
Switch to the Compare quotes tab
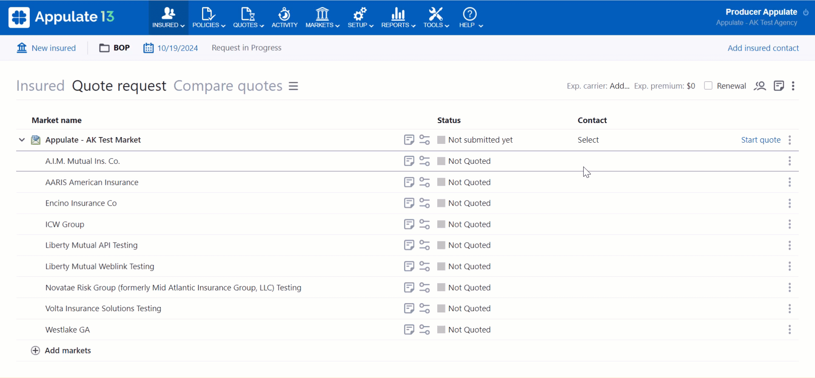228,86
